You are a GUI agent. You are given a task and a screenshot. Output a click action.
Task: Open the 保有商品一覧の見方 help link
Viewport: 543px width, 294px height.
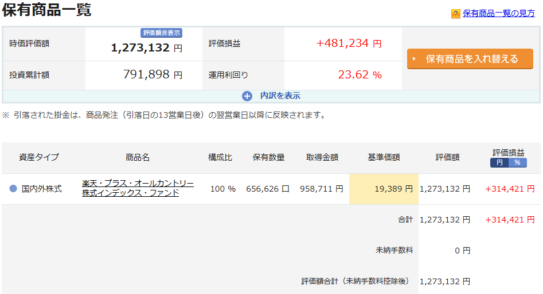(x=499, y=13)
